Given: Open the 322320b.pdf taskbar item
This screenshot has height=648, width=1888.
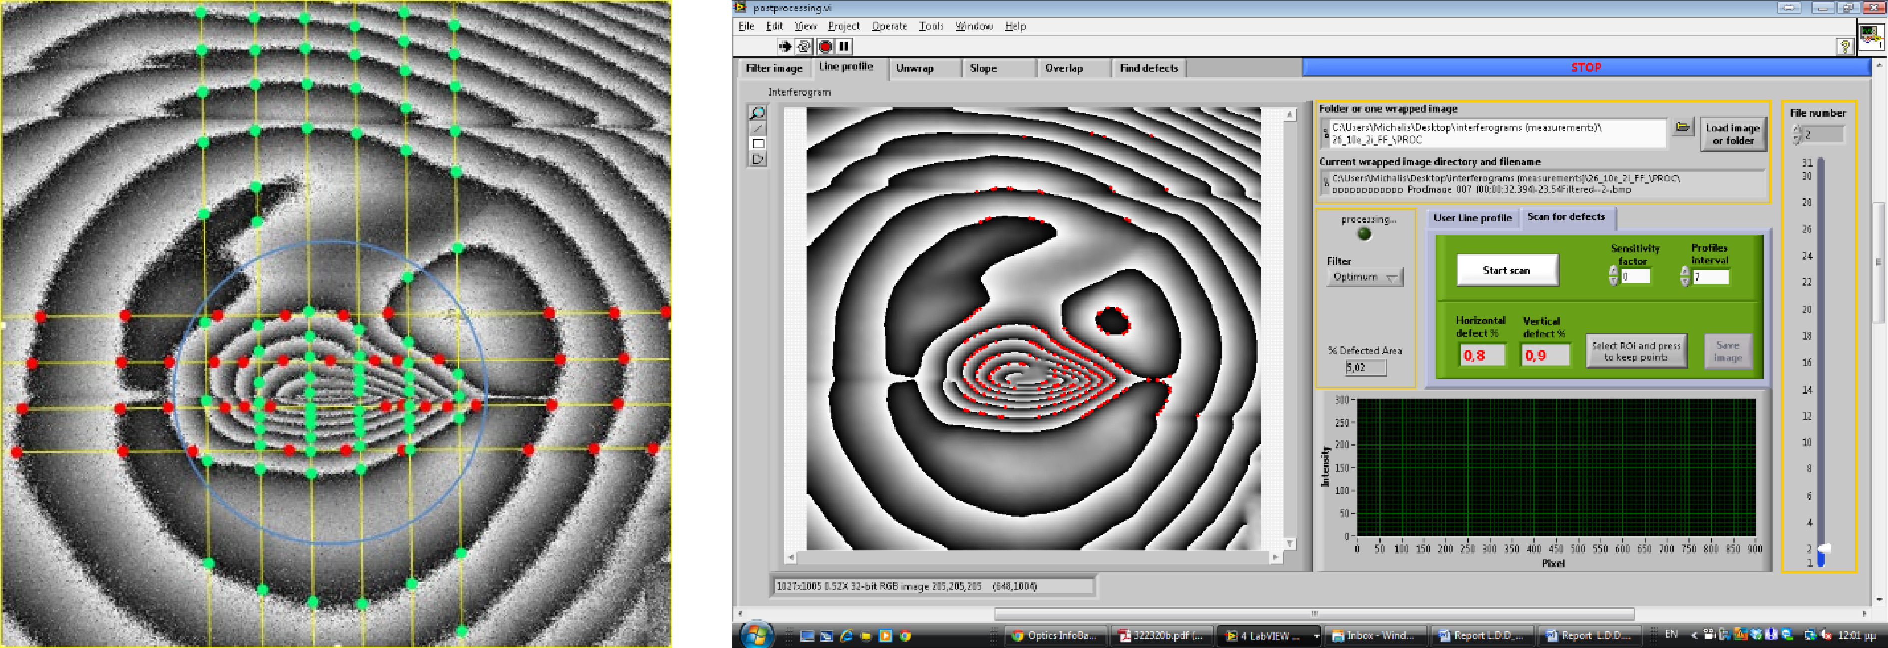Looking at the screenshot, I should pyautogui.click(x=1162, y=636).
